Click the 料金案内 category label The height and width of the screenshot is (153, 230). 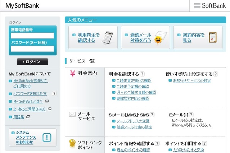(87, 73)
